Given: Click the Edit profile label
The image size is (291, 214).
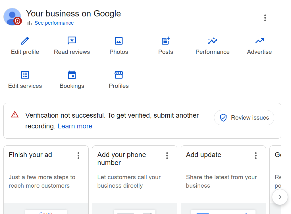Looking at the screenshot, I should point(25,52).
